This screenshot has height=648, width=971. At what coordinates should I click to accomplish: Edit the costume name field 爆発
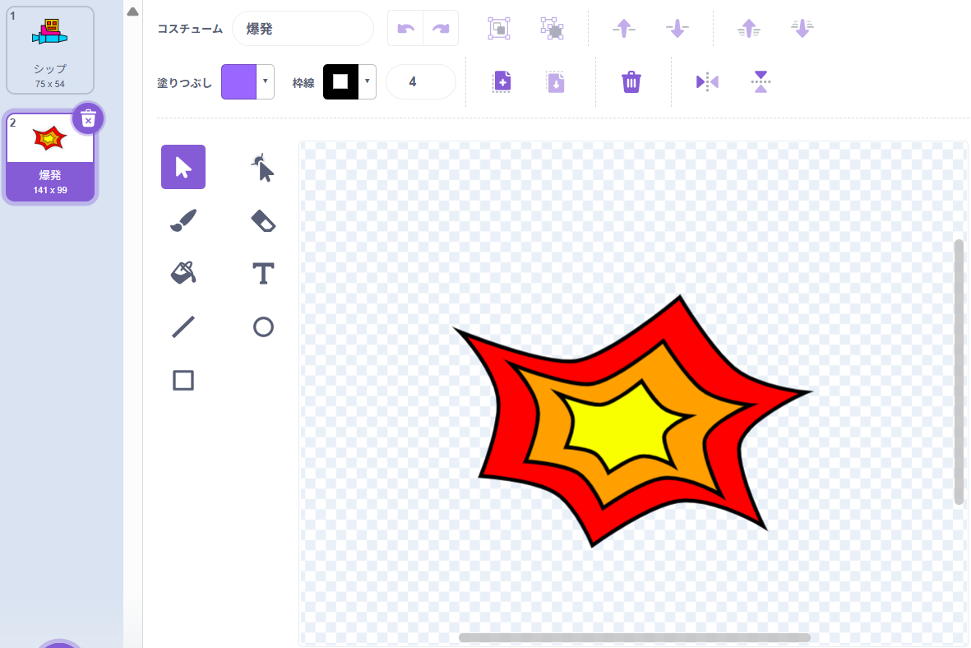pyautogui.click(x=303, y=29)
